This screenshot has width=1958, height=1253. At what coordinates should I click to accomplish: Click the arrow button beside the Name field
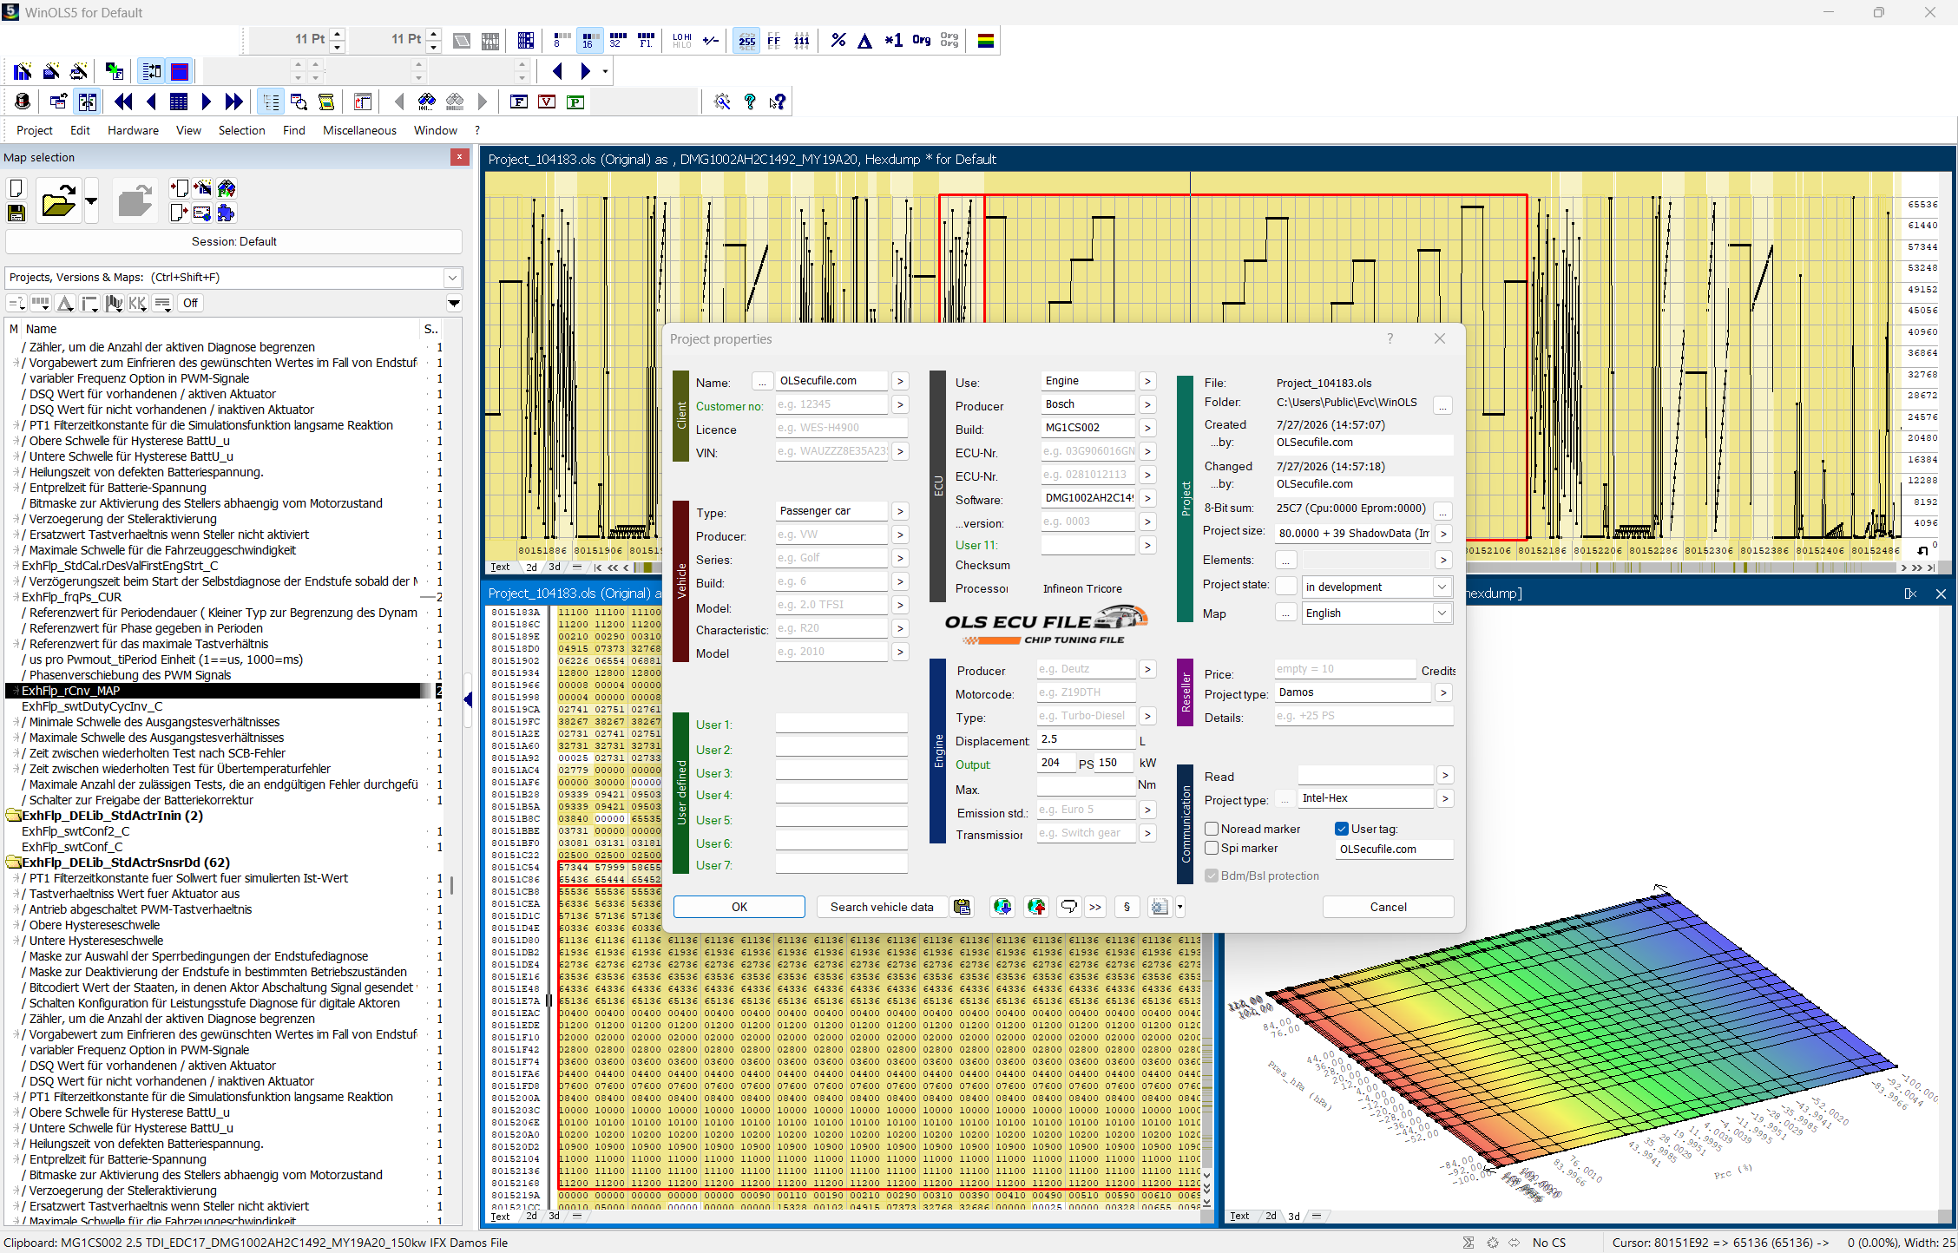[x=901, y=381]
